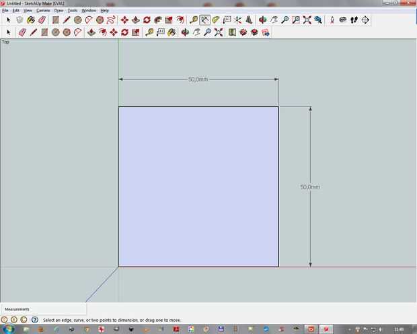Choose the Walk footprints tool
The image size is (417, 334).
(x=354, y=20)
